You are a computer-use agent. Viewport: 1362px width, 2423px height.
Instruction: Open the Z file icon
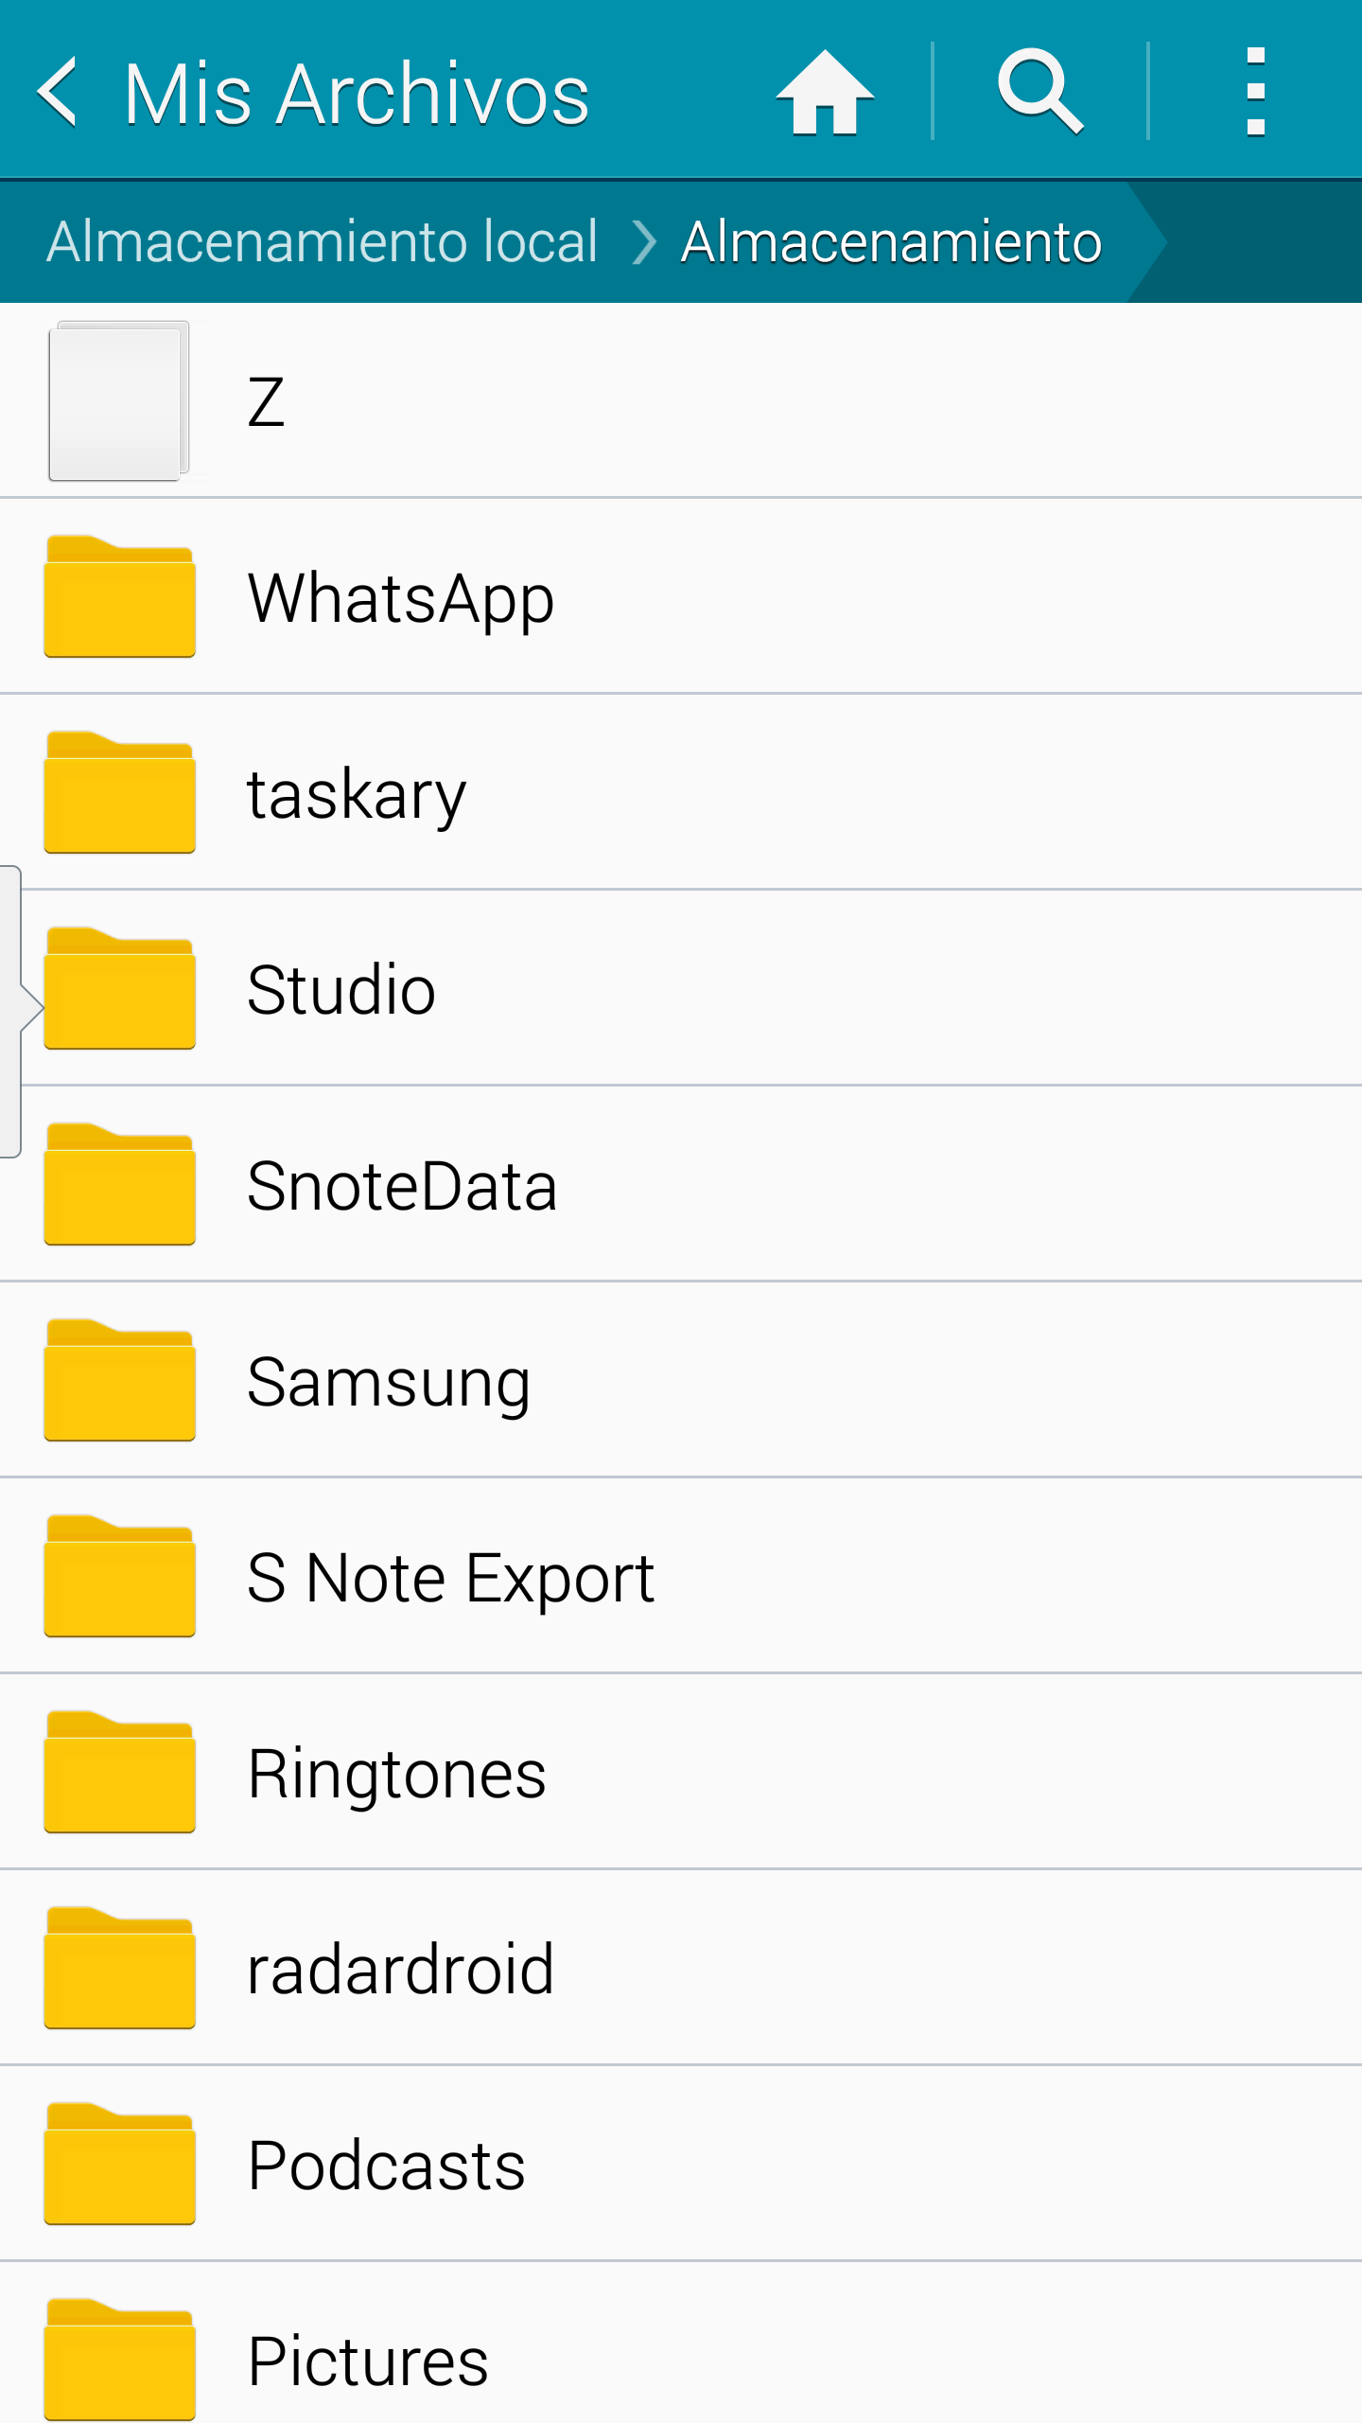point(118,400)
